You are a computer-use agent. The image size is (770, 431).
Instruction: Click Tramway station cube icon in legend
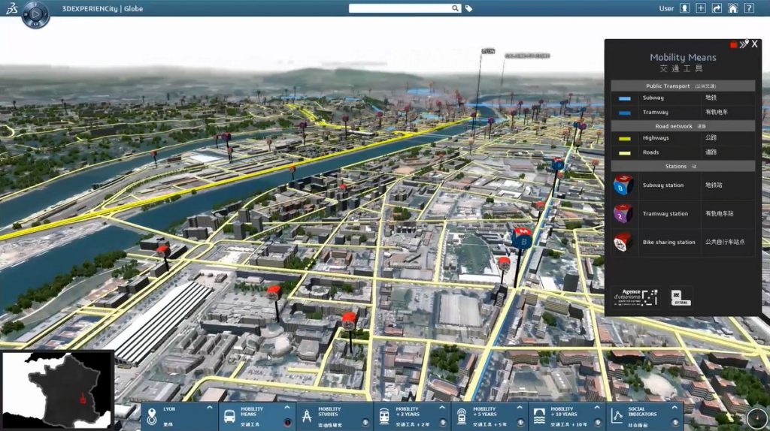tap(623, 214)
